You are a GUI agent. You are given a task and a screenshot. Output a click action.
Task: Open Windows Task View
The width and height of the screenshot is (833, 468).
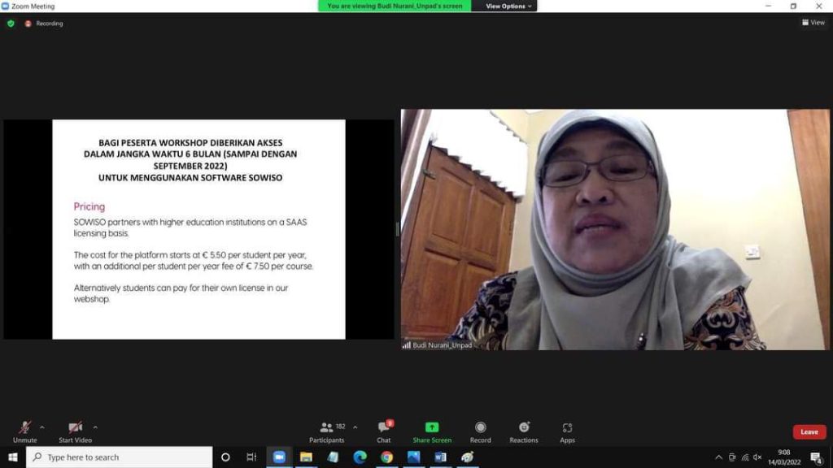251,457
